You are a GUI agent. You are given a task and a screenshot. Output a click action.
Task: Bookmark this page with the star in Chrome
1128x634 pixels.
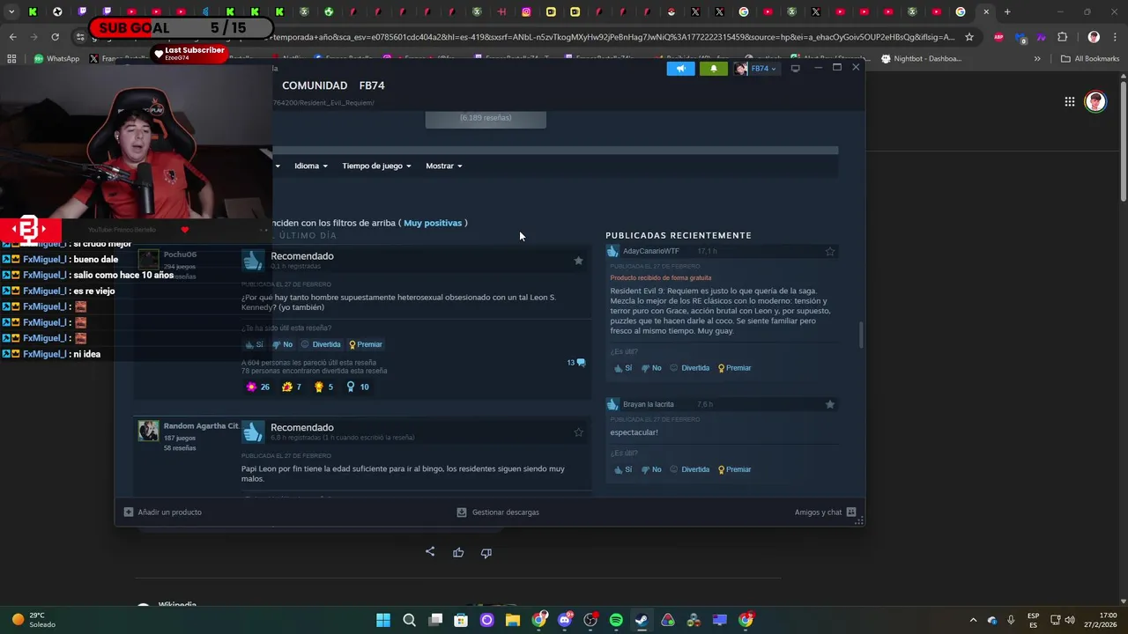click(x=969, y=37)
